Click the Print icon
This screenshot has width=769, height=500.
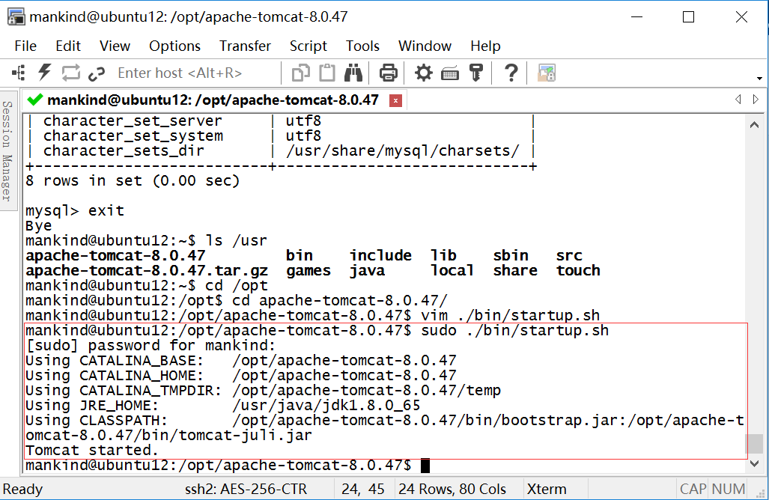[x=389, y=73]
